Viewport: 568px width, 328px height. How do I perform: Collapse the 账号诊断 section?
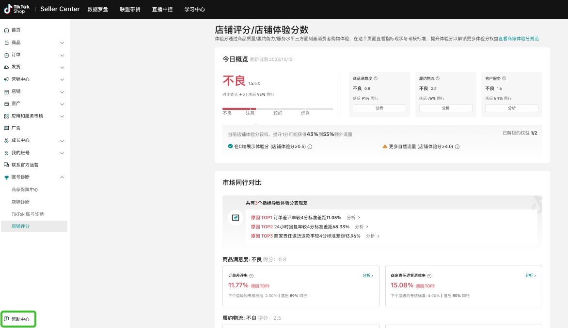(62, 177)
